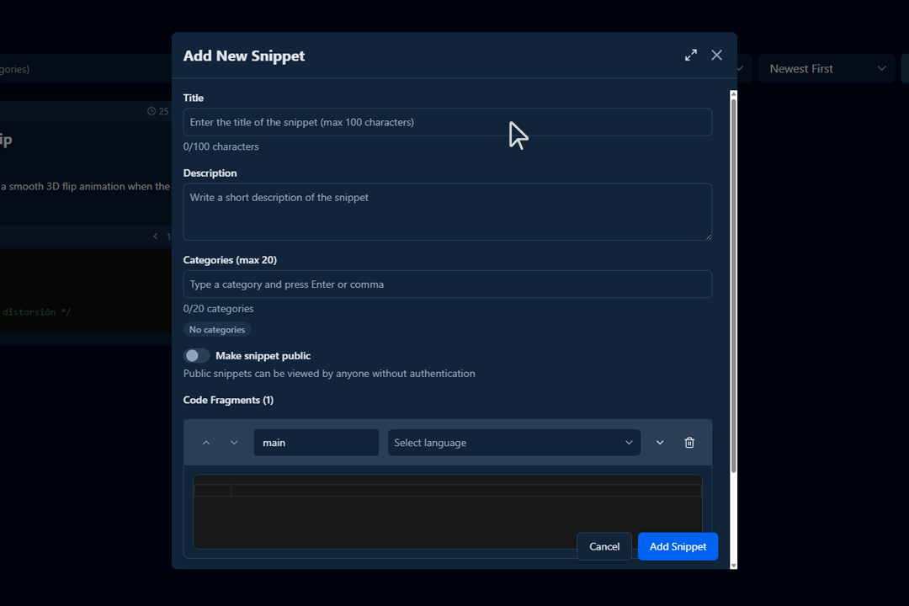Expand the fragment options chevron beside the trash icon

coord(660,442)
